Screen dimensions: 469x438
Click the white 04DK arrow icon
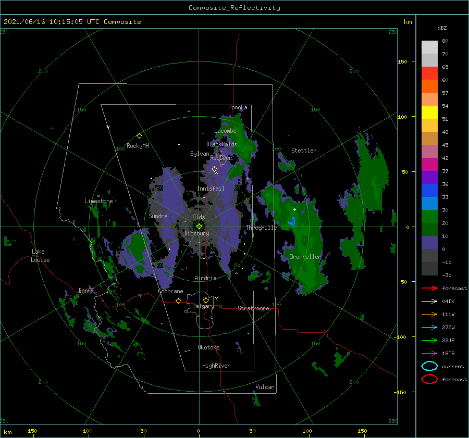(x=429, y=301)
